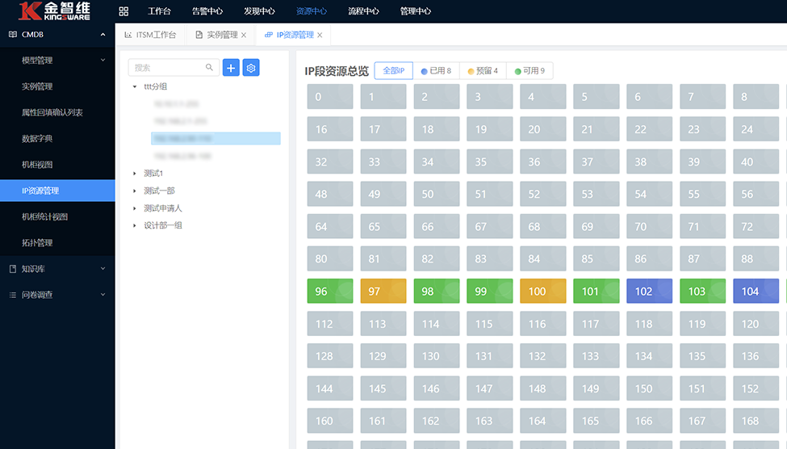Click IP address cell 85
The image size is (787, 449).
coord(597,258)
